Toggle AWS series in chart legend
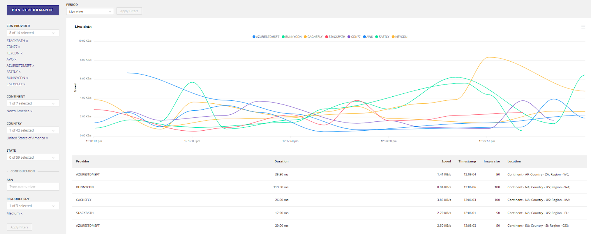 coord(368,37)
